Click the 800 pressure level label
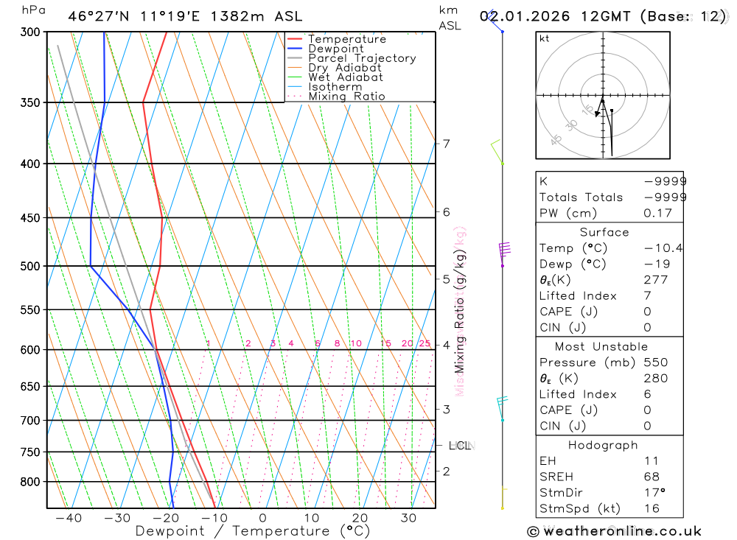This screenshot has height=540, width=737. click(30, 483)
